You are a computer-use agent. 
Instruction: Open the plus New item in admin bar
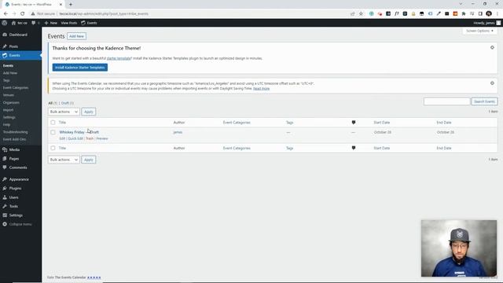point(50,23)
